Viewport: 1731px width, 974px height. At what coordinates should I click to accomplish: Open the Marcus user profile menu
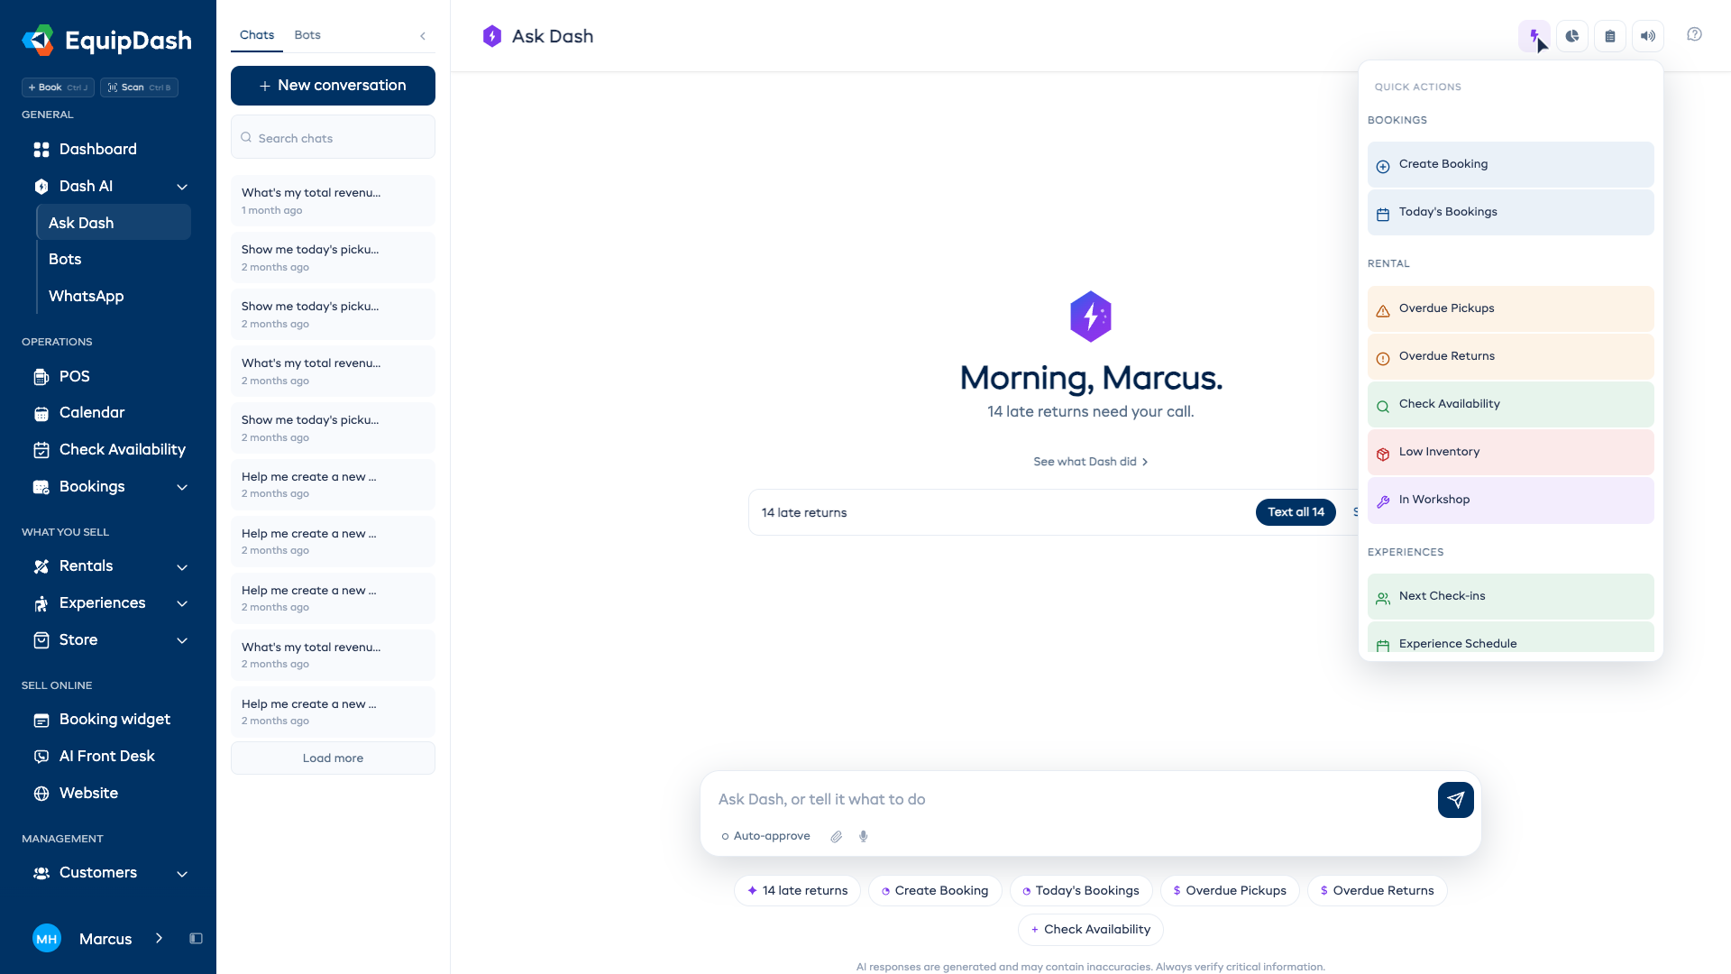pos(99,938)
